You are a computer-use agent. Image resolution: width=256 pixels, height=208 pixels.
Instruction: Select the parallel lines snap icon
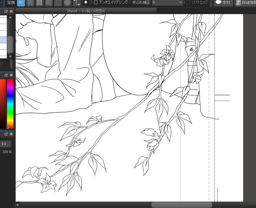pyautogui.click(x=30, y=3)
